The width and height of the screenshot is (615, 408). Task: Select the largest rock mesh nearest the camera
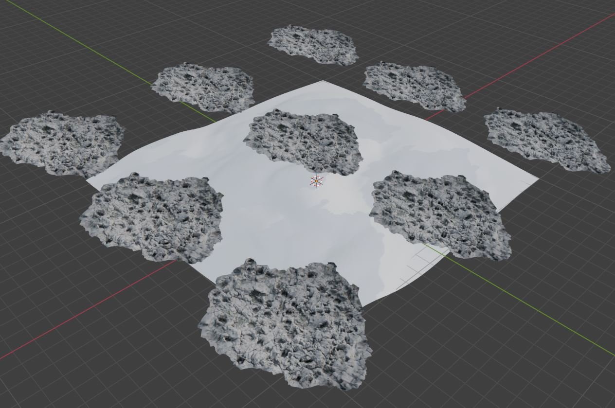pyautogui.click(x=287, y=323)
